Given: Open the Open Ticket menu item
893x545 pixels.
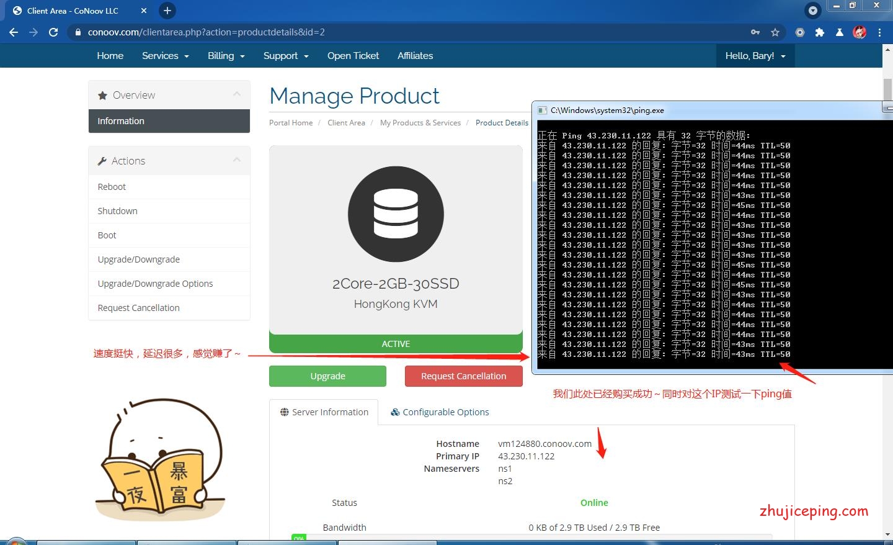Looking at the screenshot, I should pyautogui.click(x=353, y=56).
